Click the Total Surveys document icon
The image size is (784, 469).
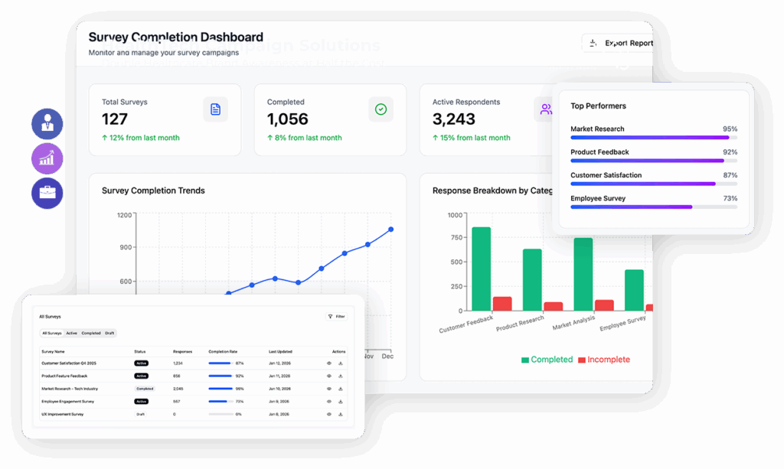(215, 109)
